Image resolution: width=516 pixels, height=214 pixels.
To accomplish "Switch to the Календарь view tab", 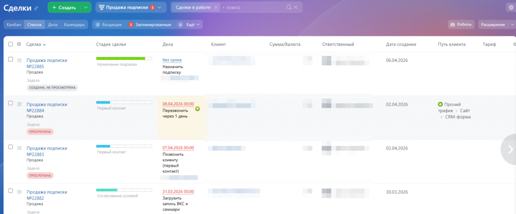I will pyautogui.click(x=75, y=24).
